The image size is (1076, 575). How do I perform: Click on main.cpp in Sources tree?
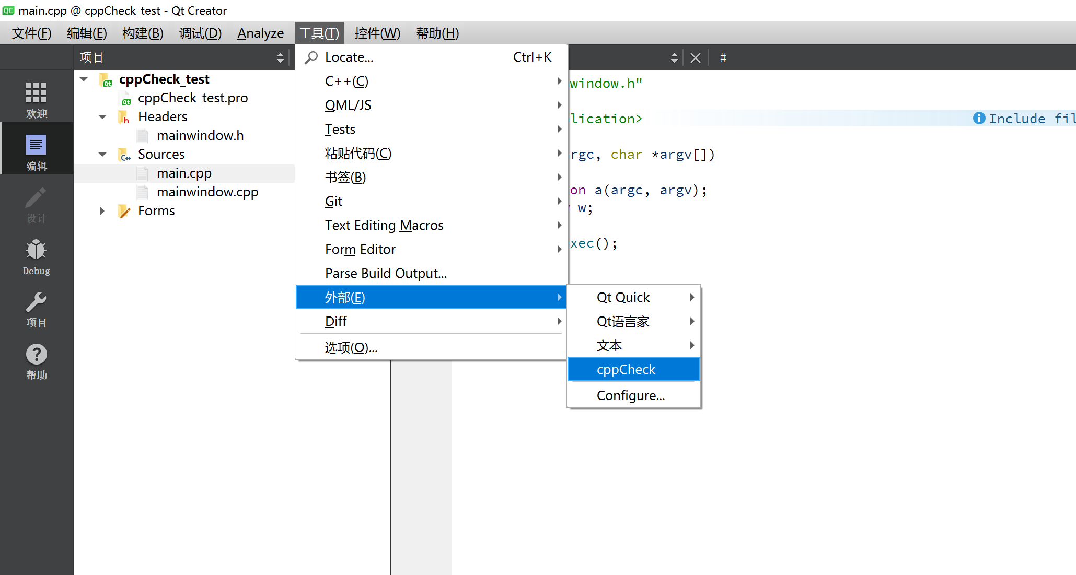pyautogui.click(x=184, y=173)
